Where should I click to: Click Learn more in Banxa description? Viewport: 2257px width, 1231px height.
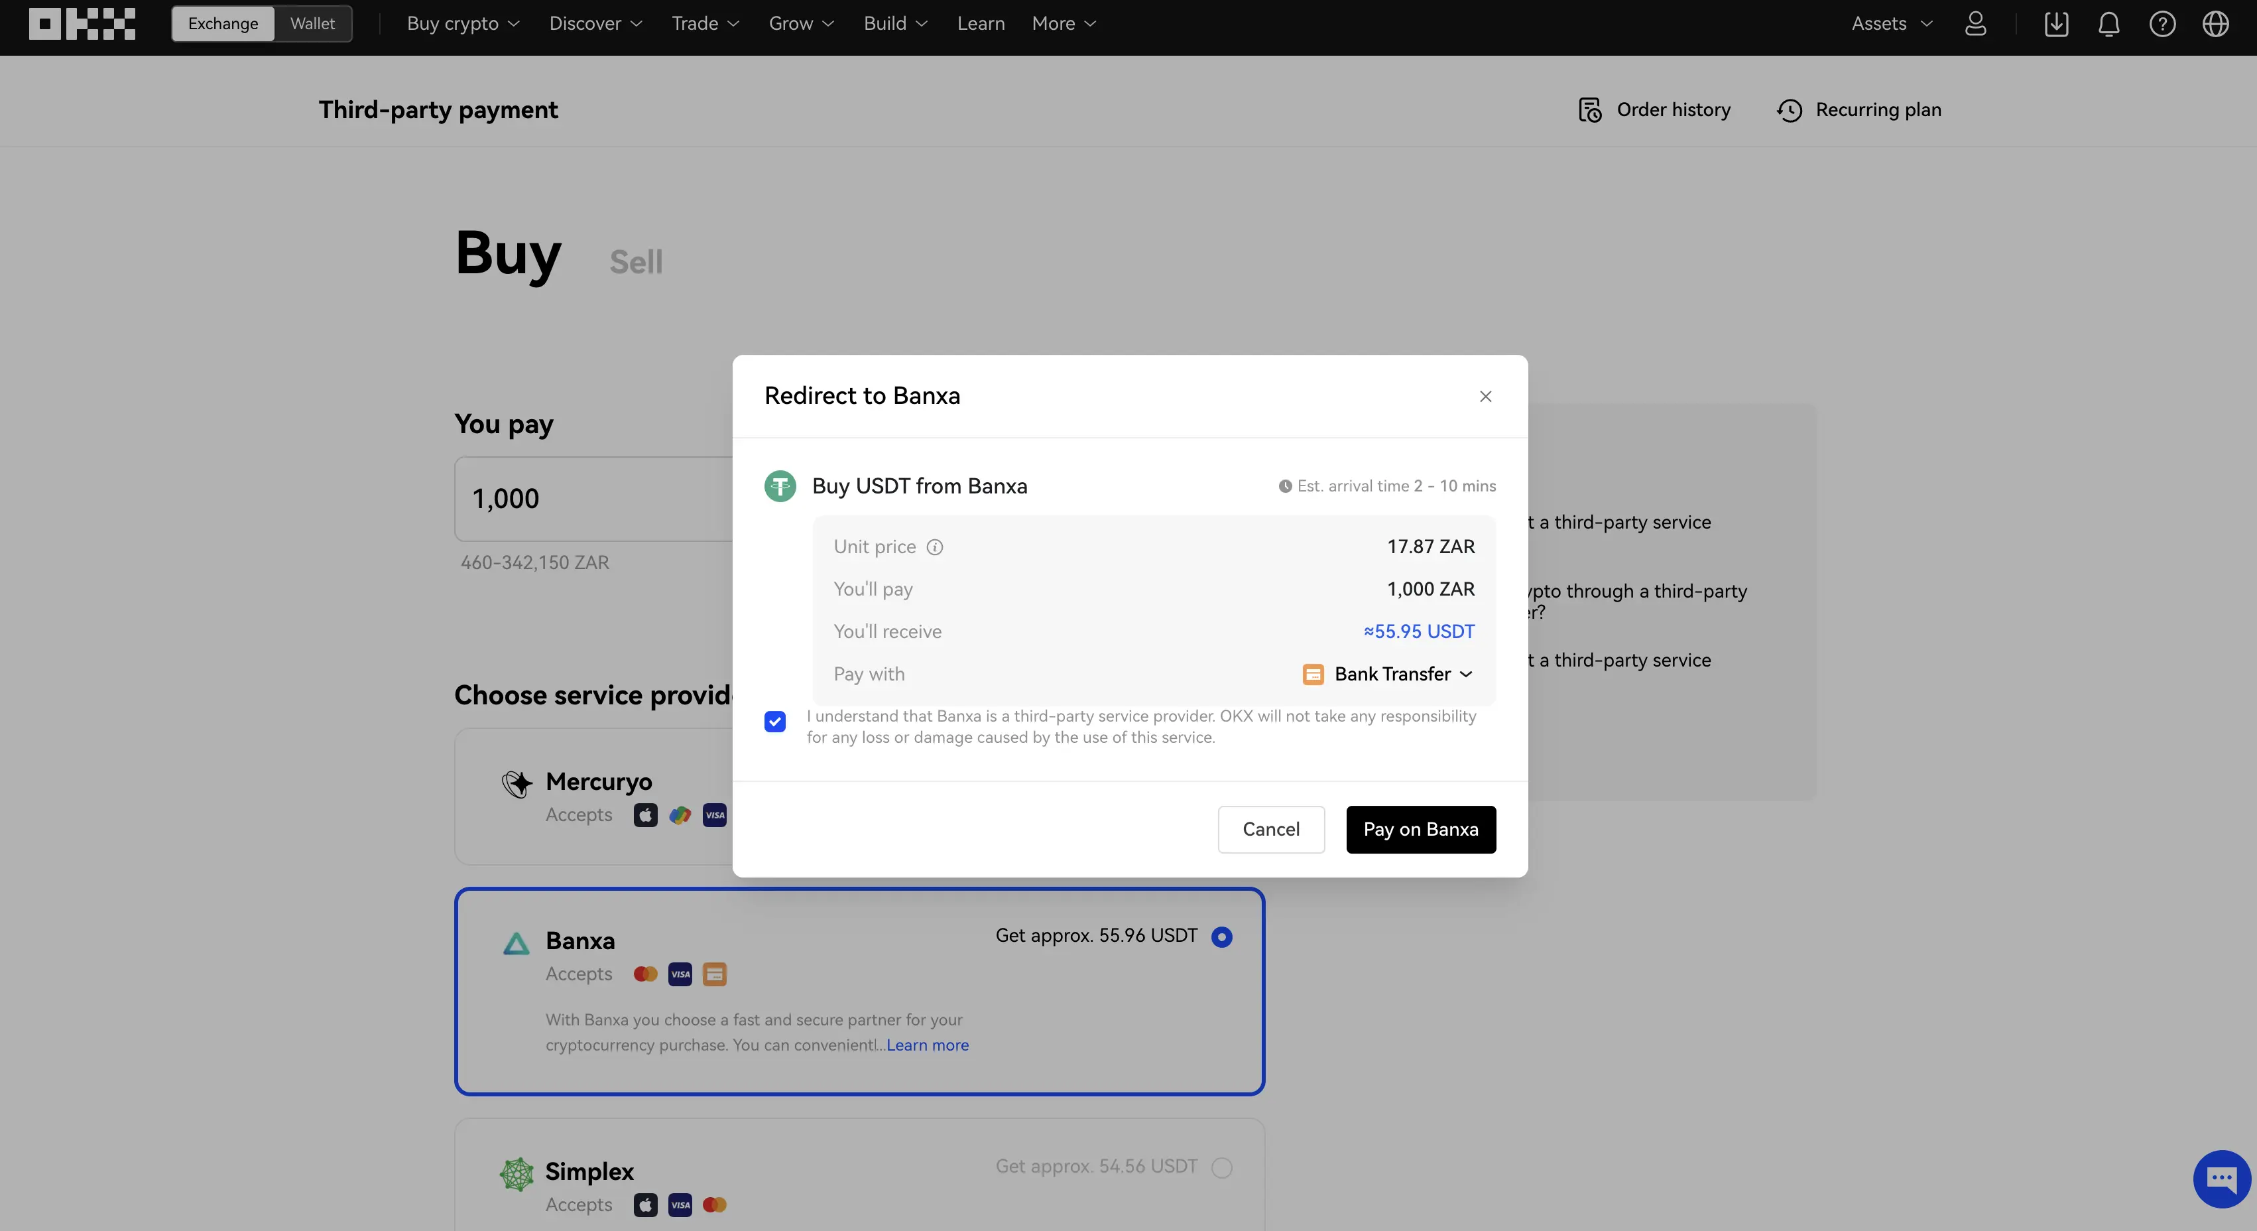point(927,1045)
